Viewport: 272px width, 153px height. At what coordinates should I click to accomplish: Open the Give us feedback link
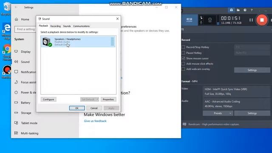coord(95,121)
